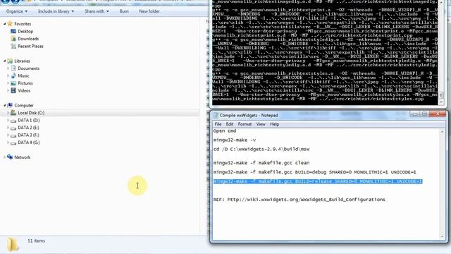
Task: Collapse the Computer group
Action: (x=5, y=106)
